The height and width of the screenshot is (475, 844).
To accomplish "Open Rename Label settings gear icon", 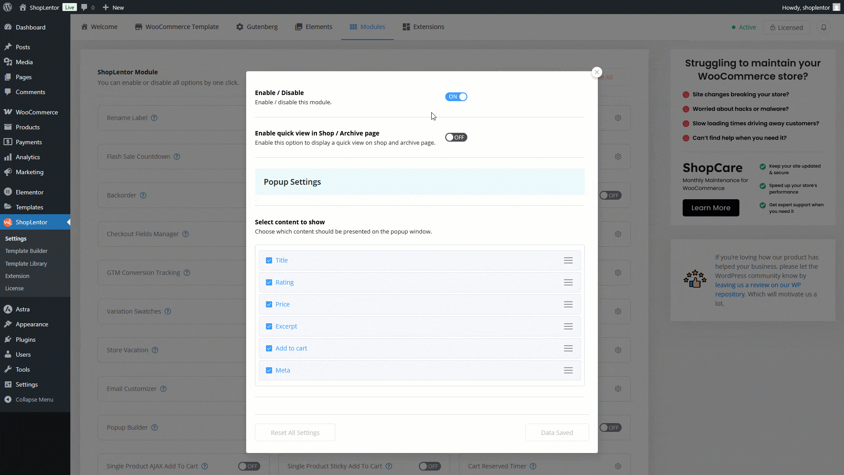I will point(618,118).
